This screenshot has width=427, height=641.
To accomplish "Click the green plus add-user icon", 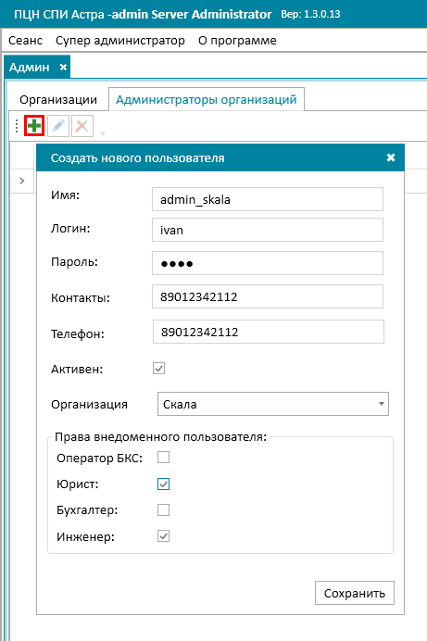I will tap(34, 125).
